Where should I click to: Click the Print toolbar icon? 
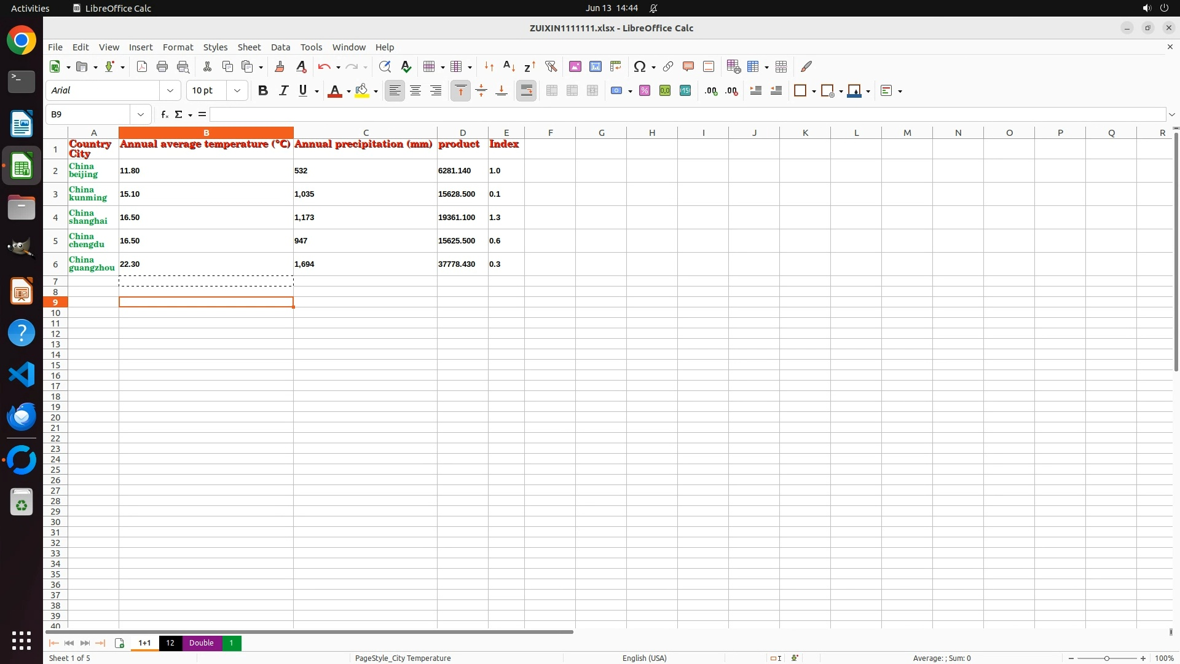point(162,66)
